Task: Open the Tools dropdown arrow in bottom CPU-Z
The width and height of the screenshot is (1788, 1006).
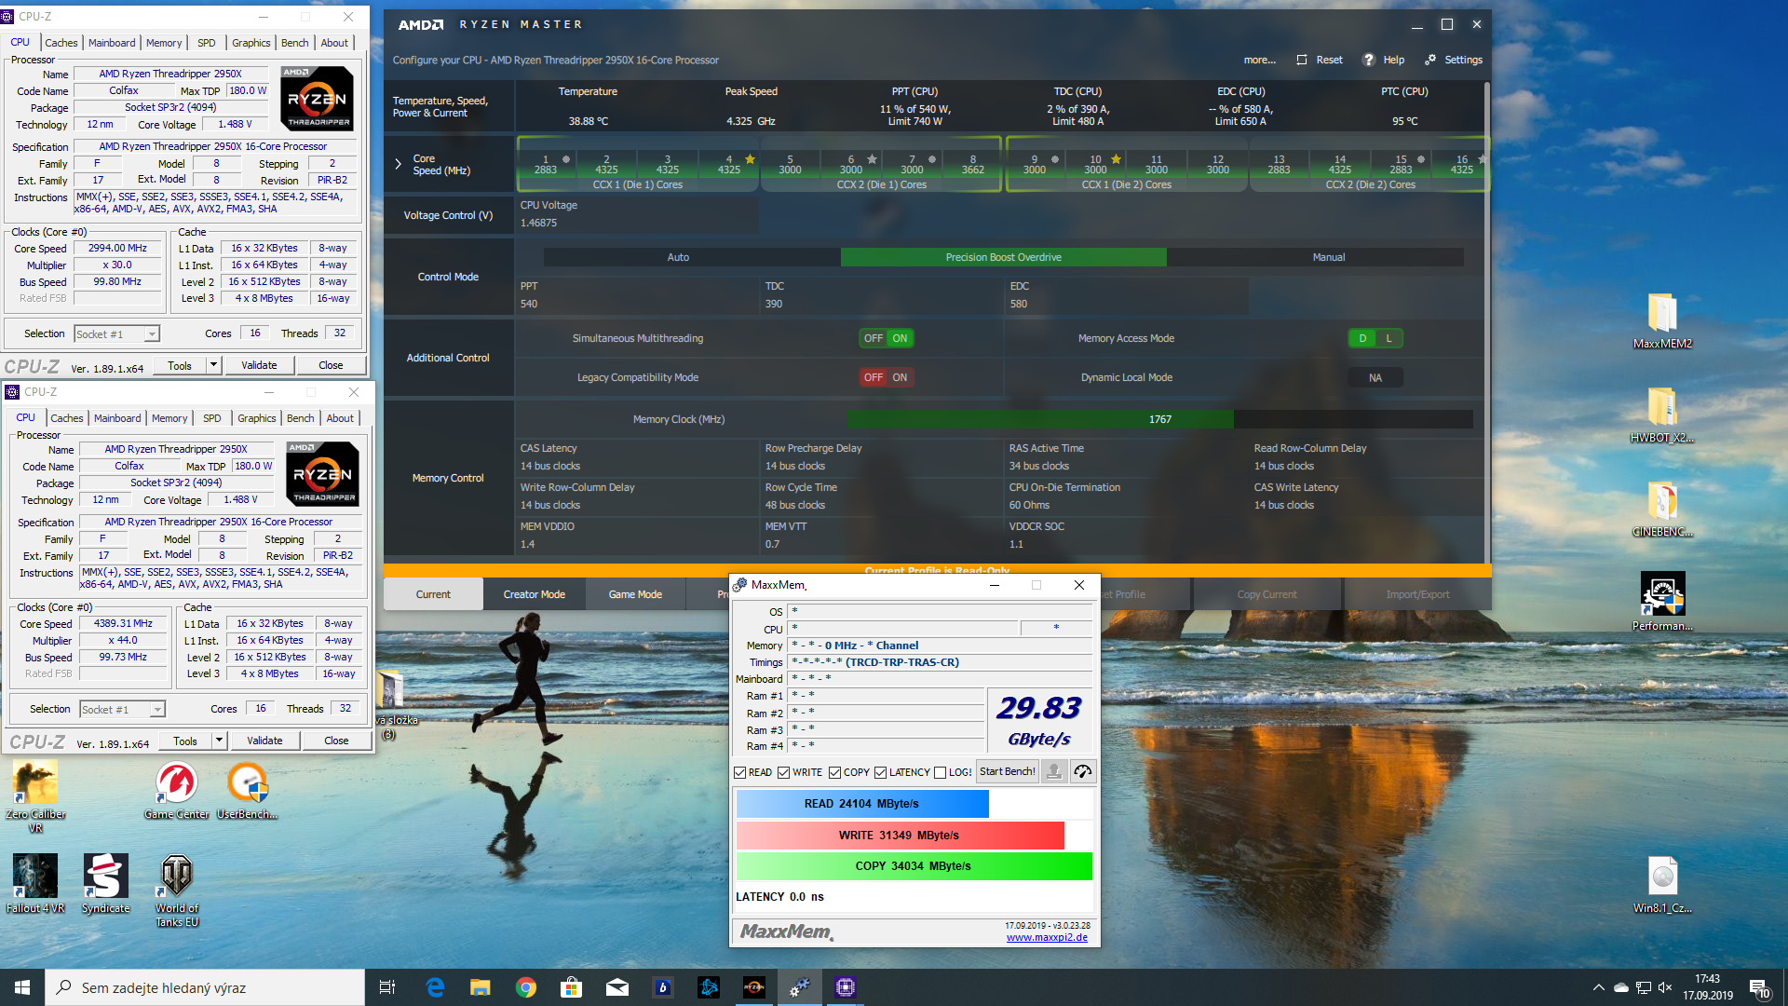Action: tap(219, 741)
